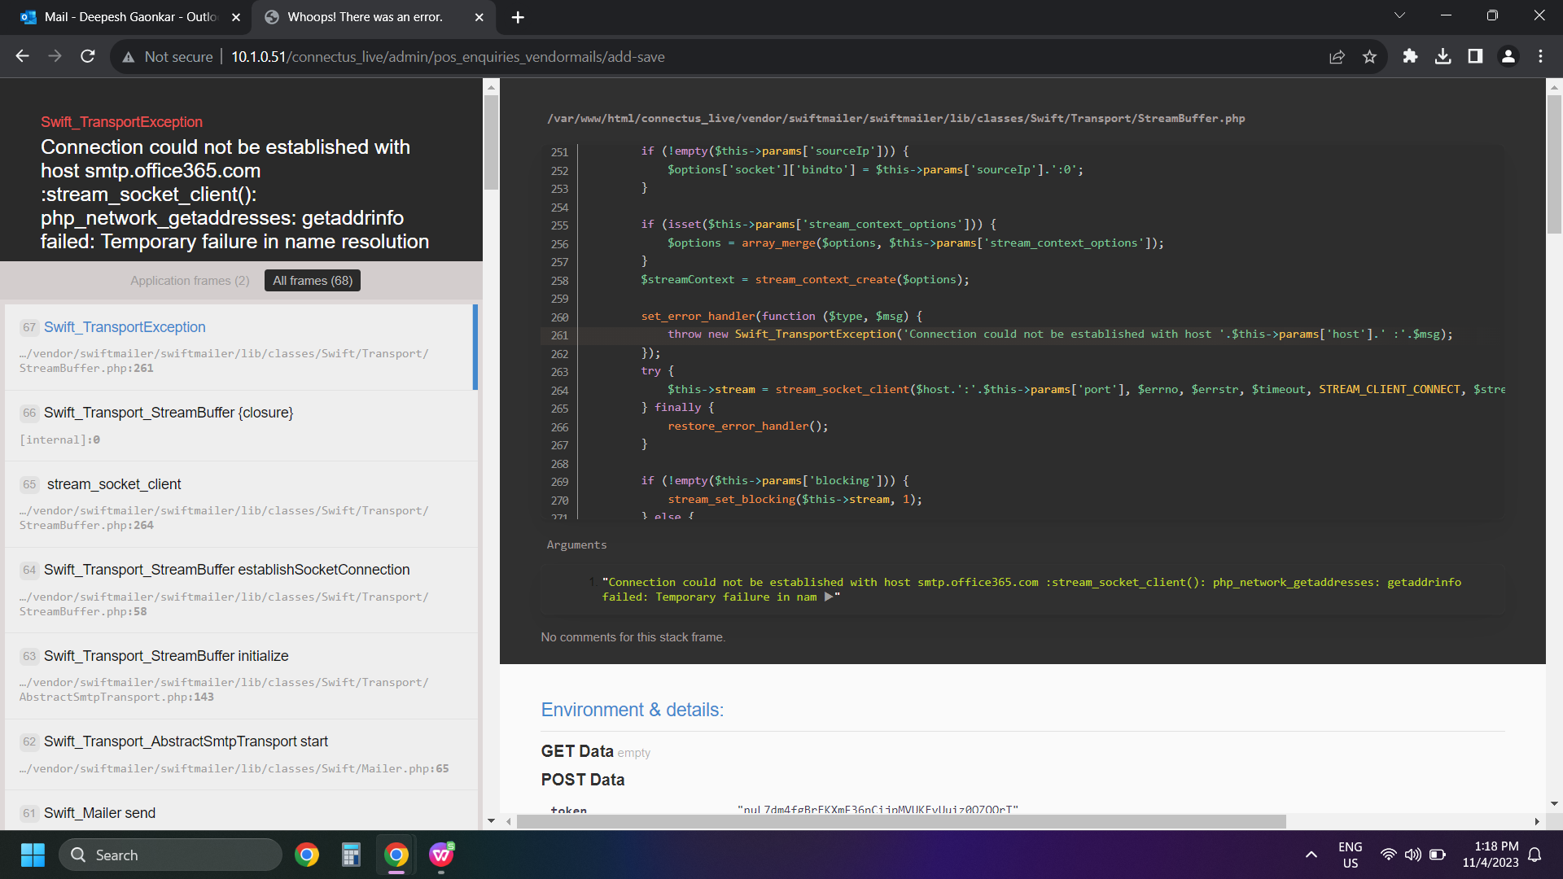This screenshot has height=879, width=1563.
Task: Click the Arguments label
Action: click(x=576, y=545)
